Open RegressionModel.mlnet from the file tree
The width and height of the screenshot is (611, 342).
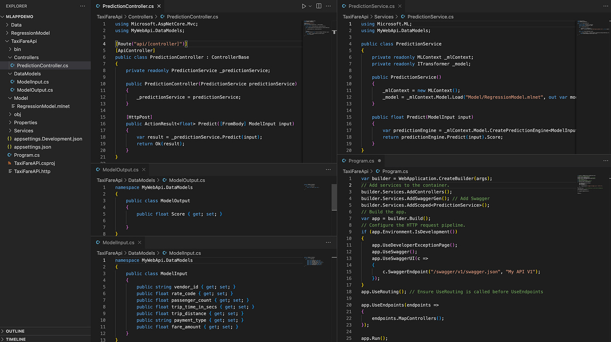(43, 106)
